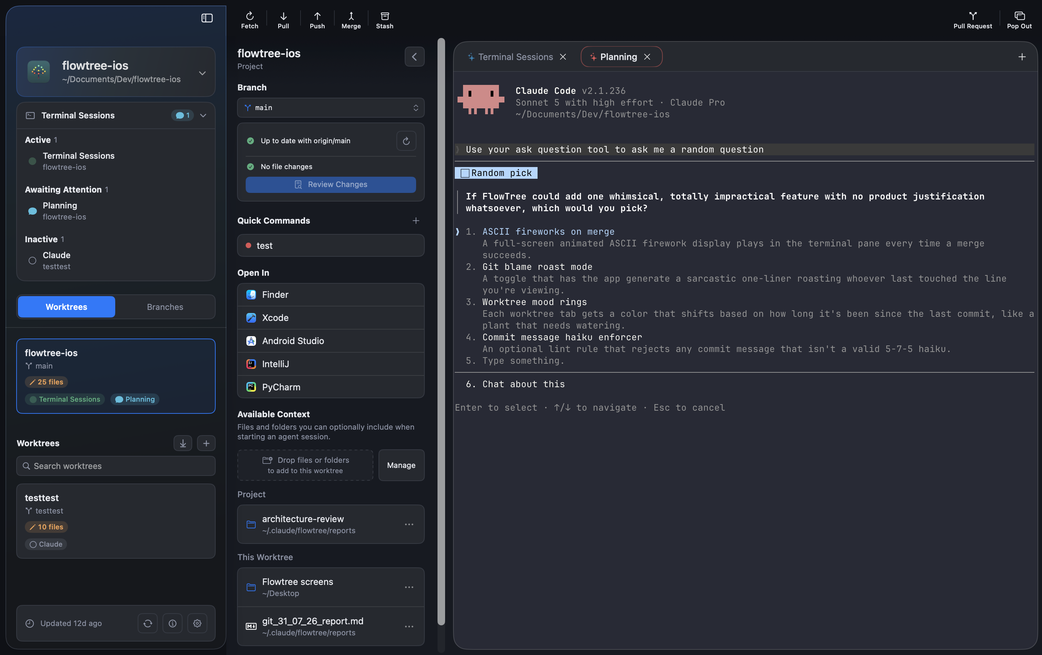Click the Claude chip on testtest card
The width and height of the screenshot is (1042, 655).
point(46,545)
